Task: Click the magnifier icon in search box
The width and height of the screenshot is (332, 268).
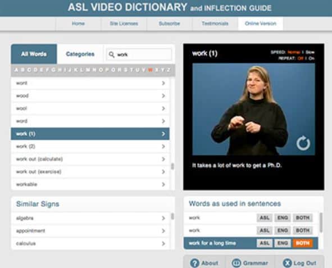Action: click(x=112, y=54)
